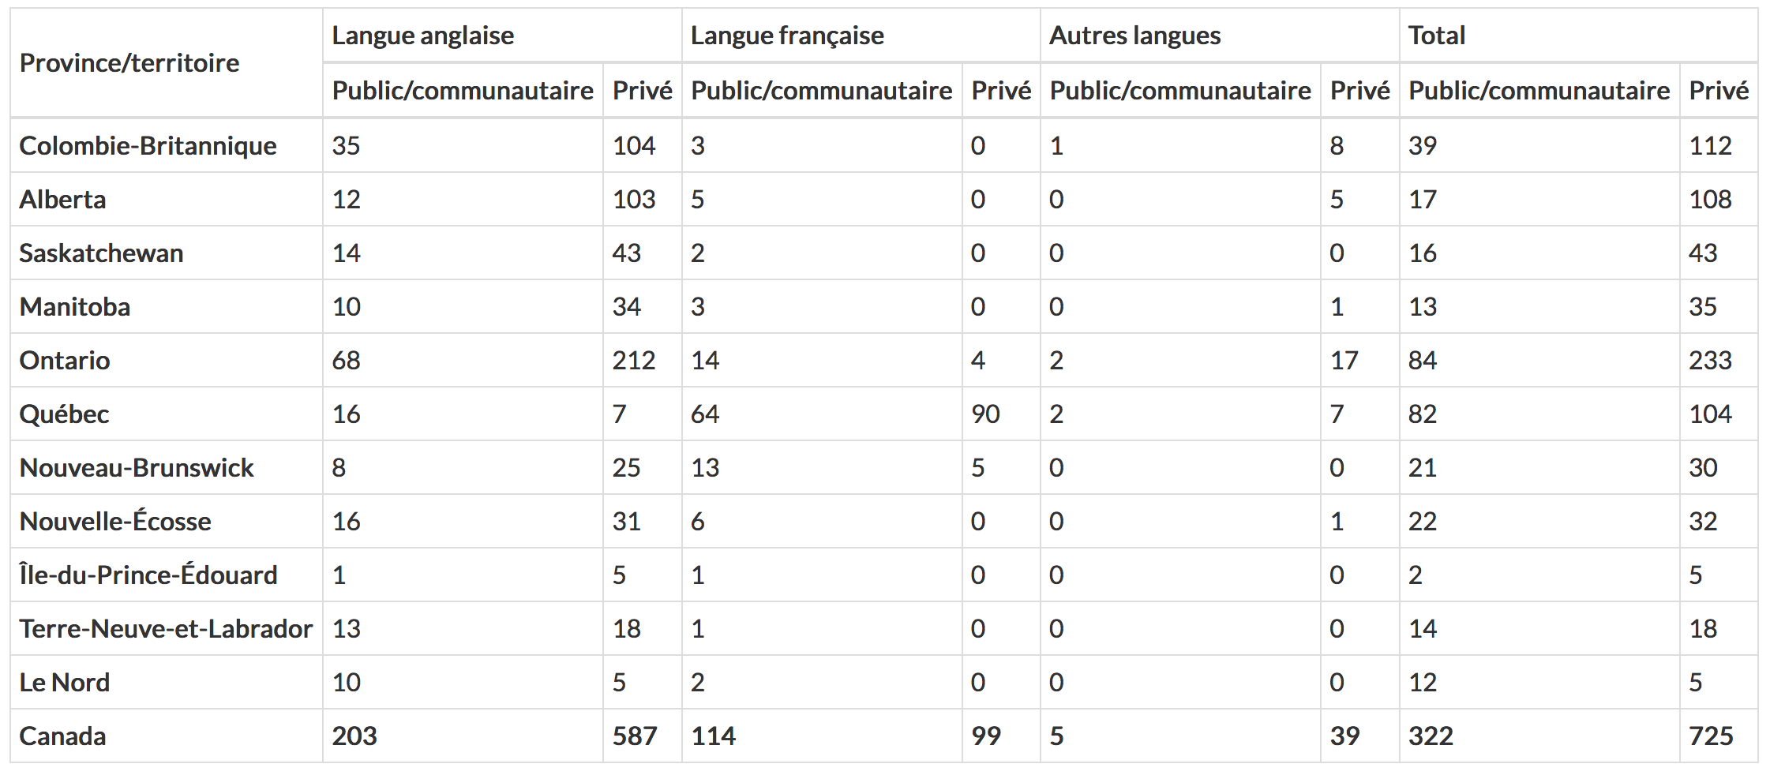The image size is (1770, 775).
Task: Select the Nouveau-Brunswick row label
Action: point(137,468)
